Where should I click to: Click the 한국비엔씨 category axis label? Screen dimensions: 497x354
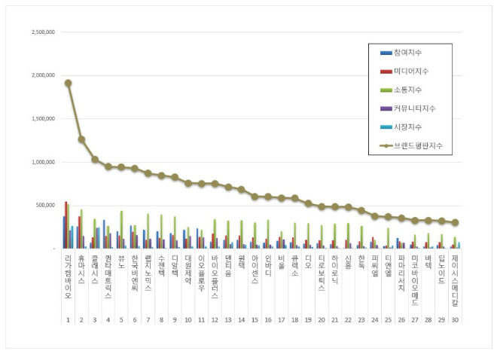click(135, 276)
